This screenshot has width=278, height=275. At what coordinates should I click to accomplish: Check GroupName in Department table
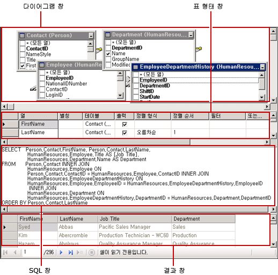(x=108, y=59)
